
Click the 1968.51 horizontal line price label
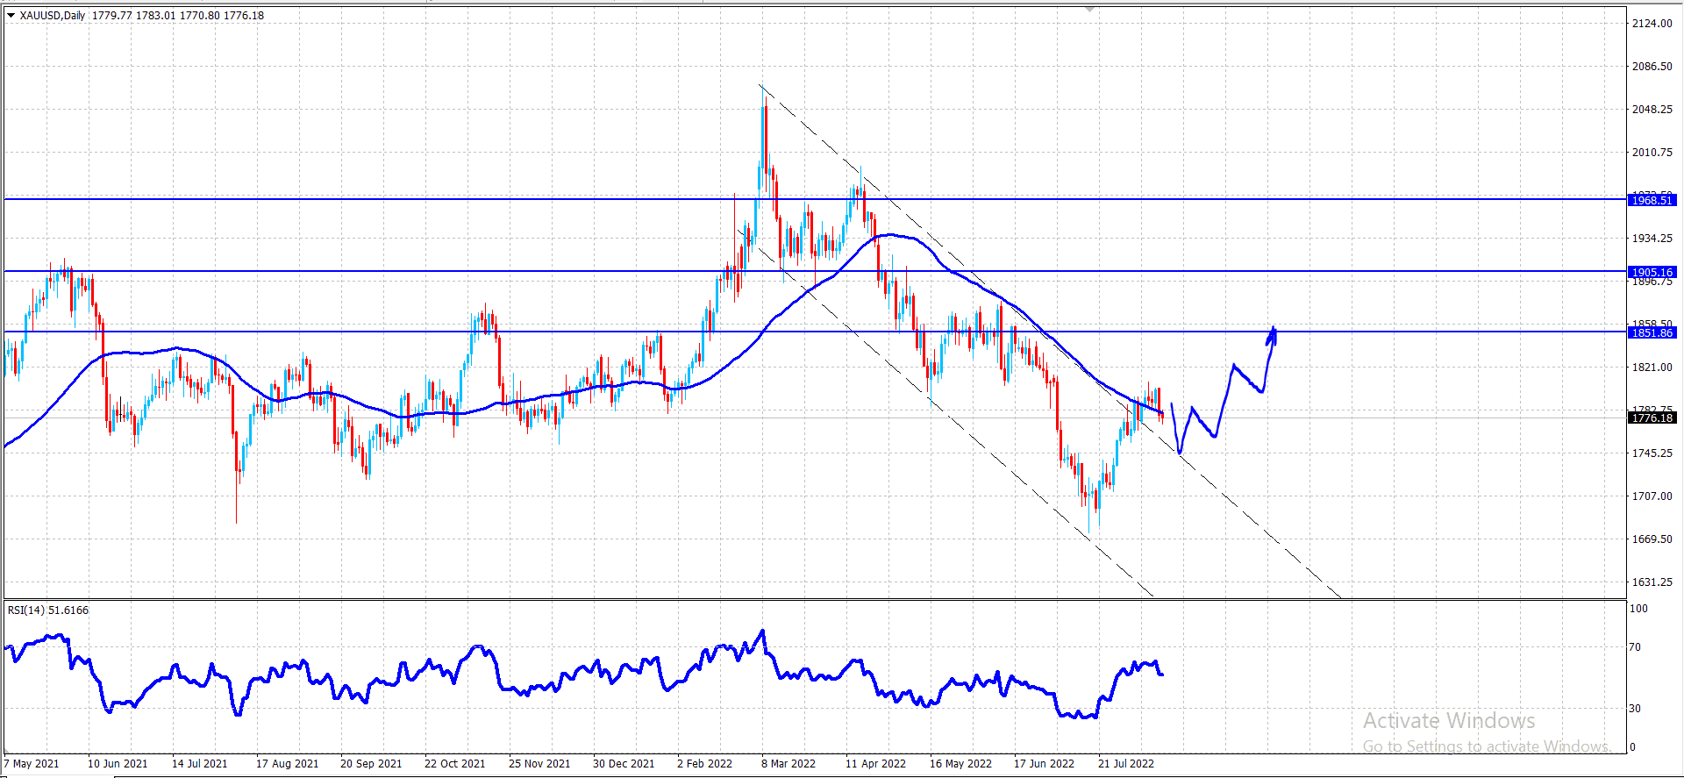(1652, 200)
